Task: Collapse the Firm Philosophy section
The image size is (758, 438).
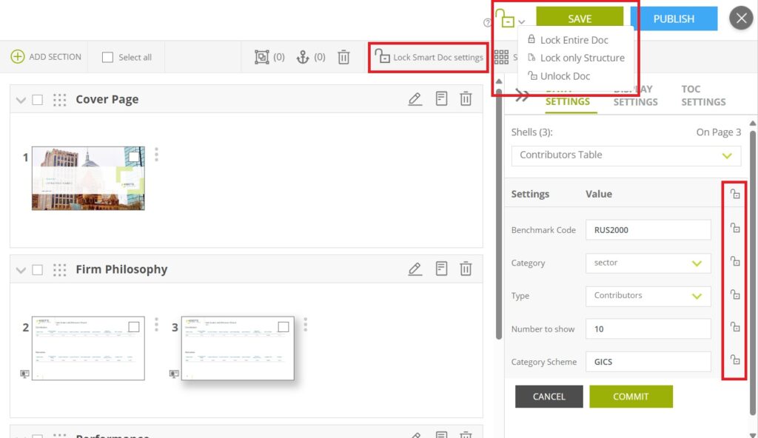Action: pos(21,270)
